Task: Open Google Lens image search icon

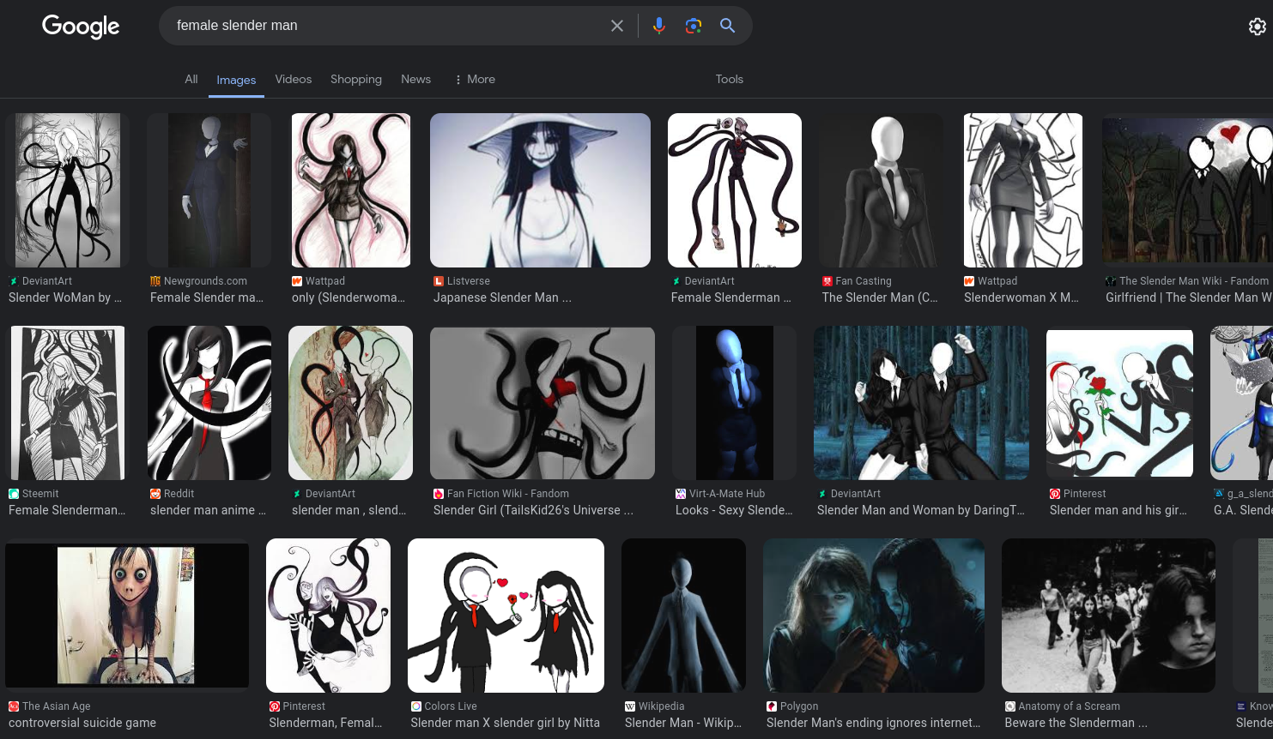Action: (694, 26)
